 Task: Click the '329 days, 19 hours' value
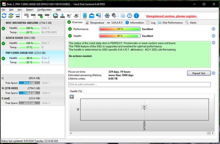click(119, 72)
